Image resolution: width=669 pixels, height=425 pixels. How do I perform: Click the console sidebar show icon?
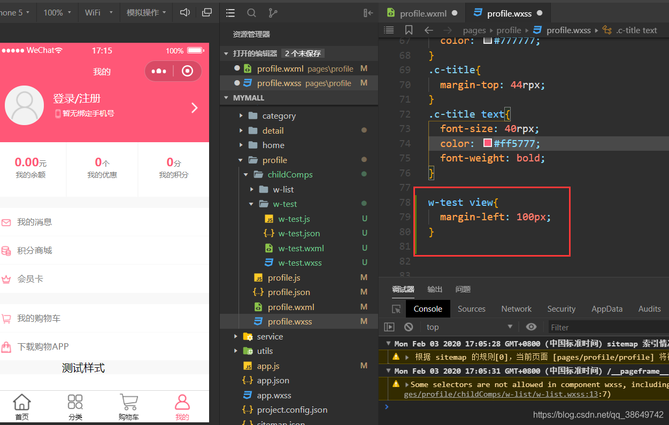[x=389, y=327]
